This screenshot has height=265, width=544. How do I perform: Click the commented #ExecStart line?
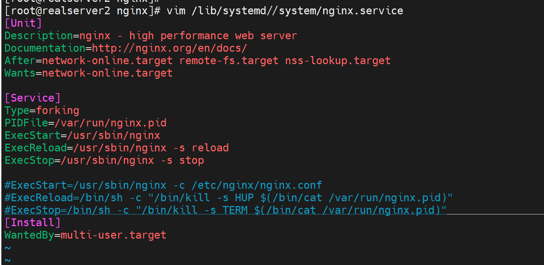pos(163,185)
